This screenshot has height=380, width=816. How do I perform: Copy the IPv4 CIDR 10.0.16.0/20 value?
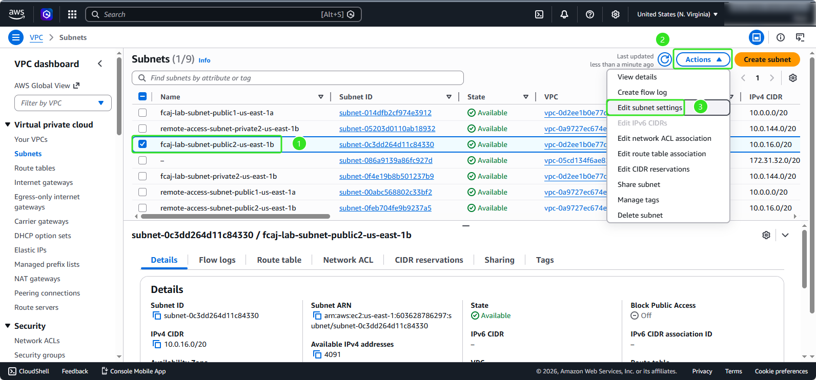point(157,345)
